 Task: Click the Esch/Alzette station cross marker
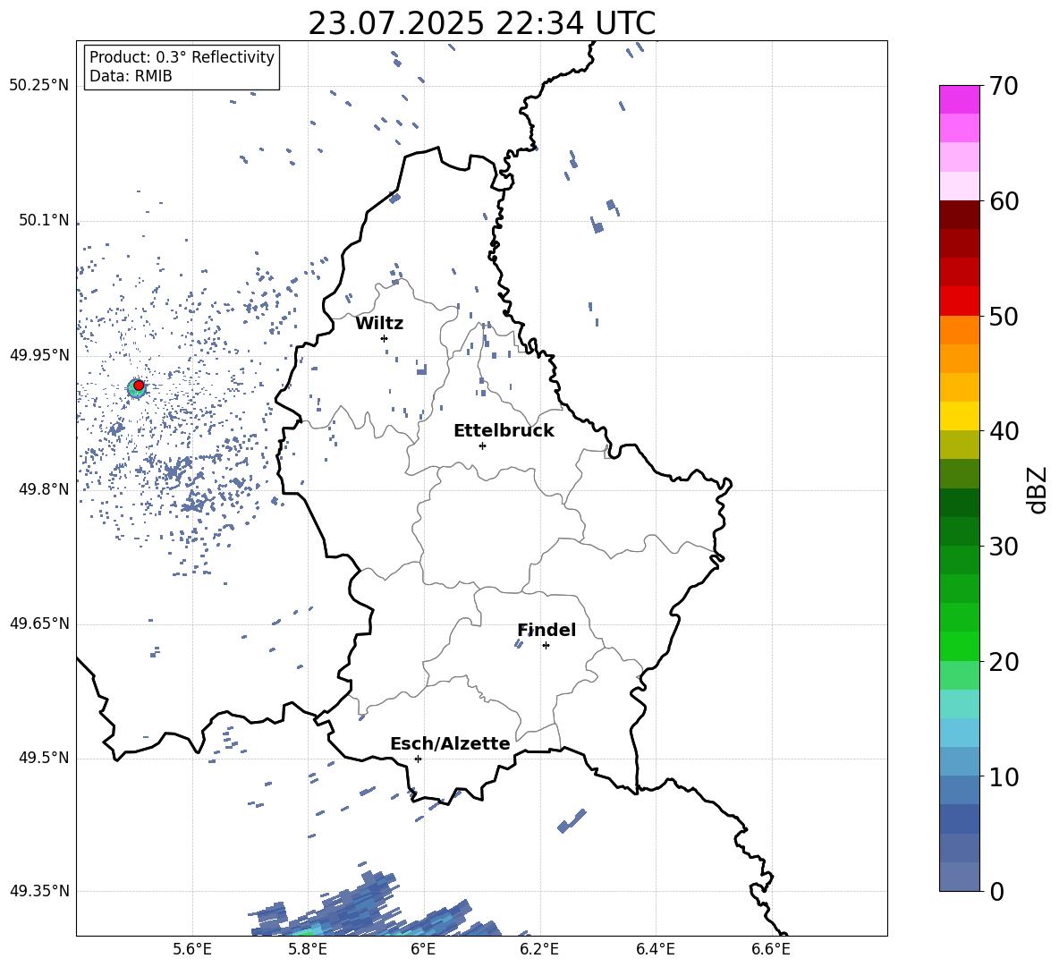418,759
